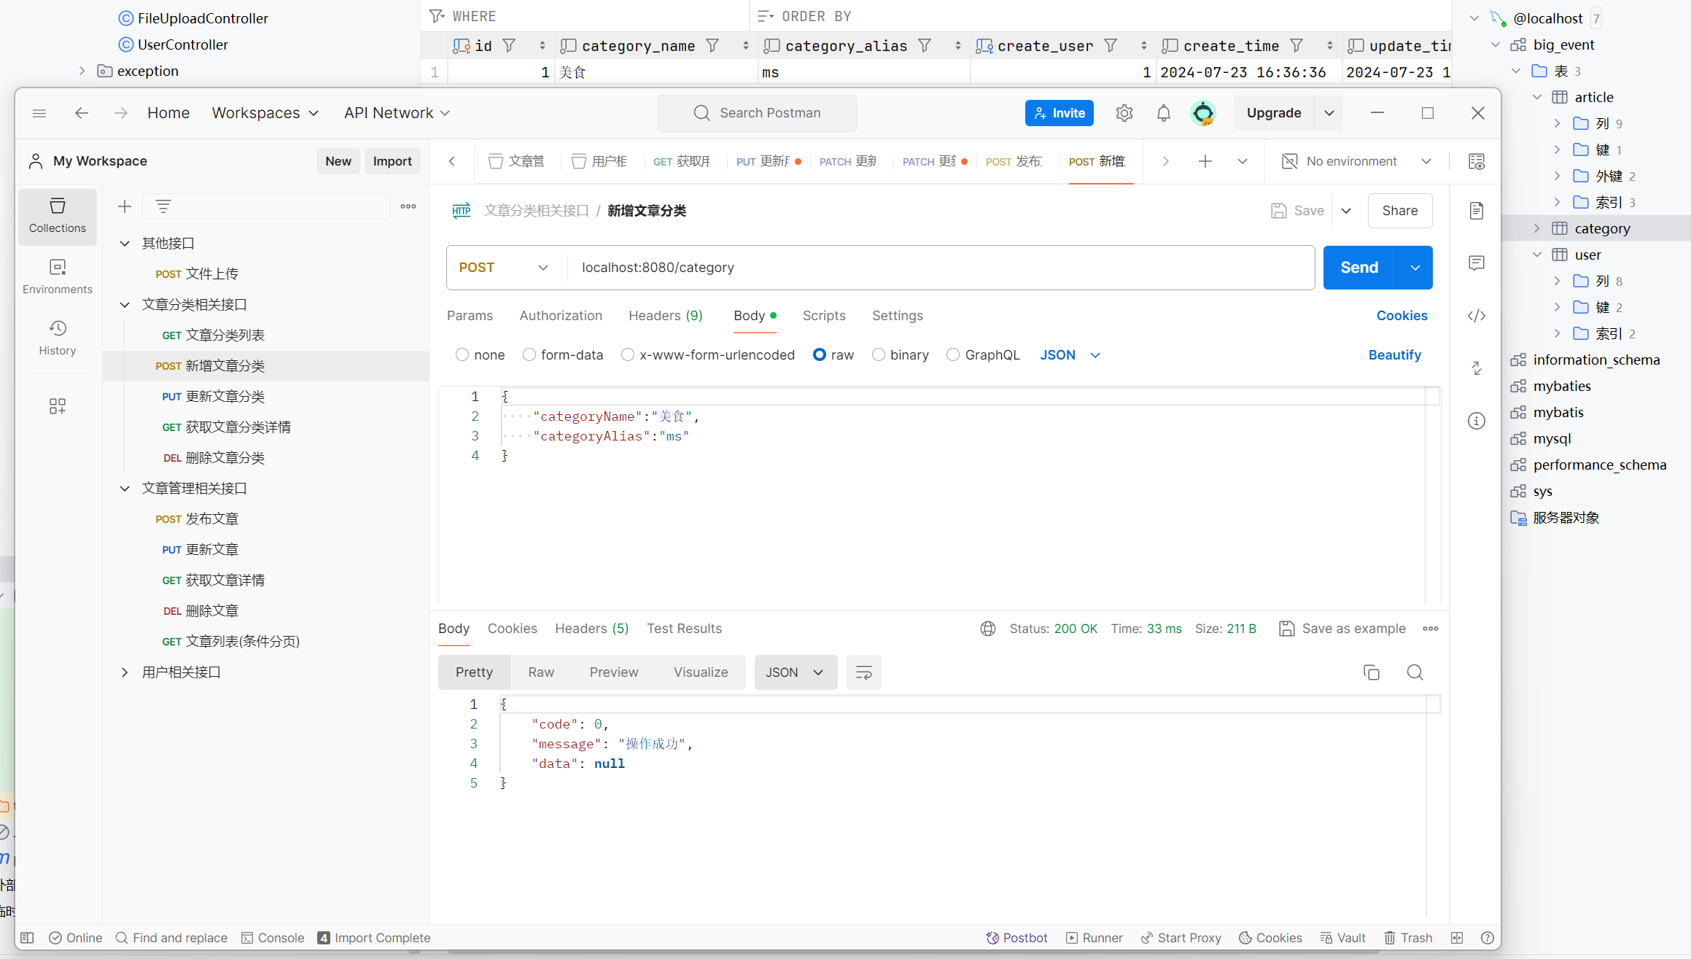The image size is (1691, 959).
Task: Click the Beautify link
Action: pos(1394,355)
